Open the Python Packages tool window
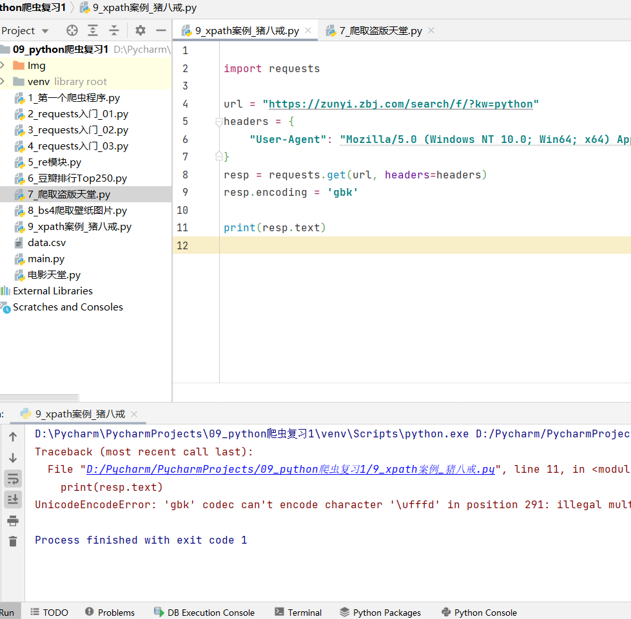This screenshot has height=619, width=631. point(380,612)
